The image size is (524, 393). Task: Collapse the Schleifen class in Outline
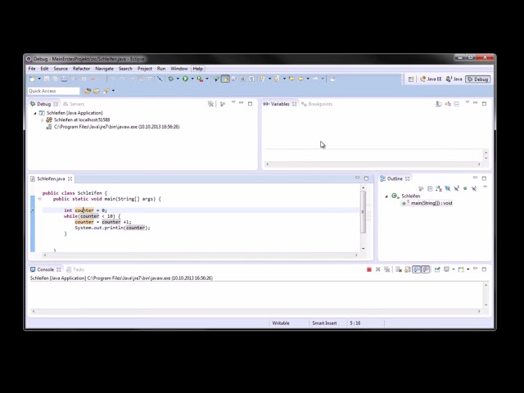pos(386,196)
